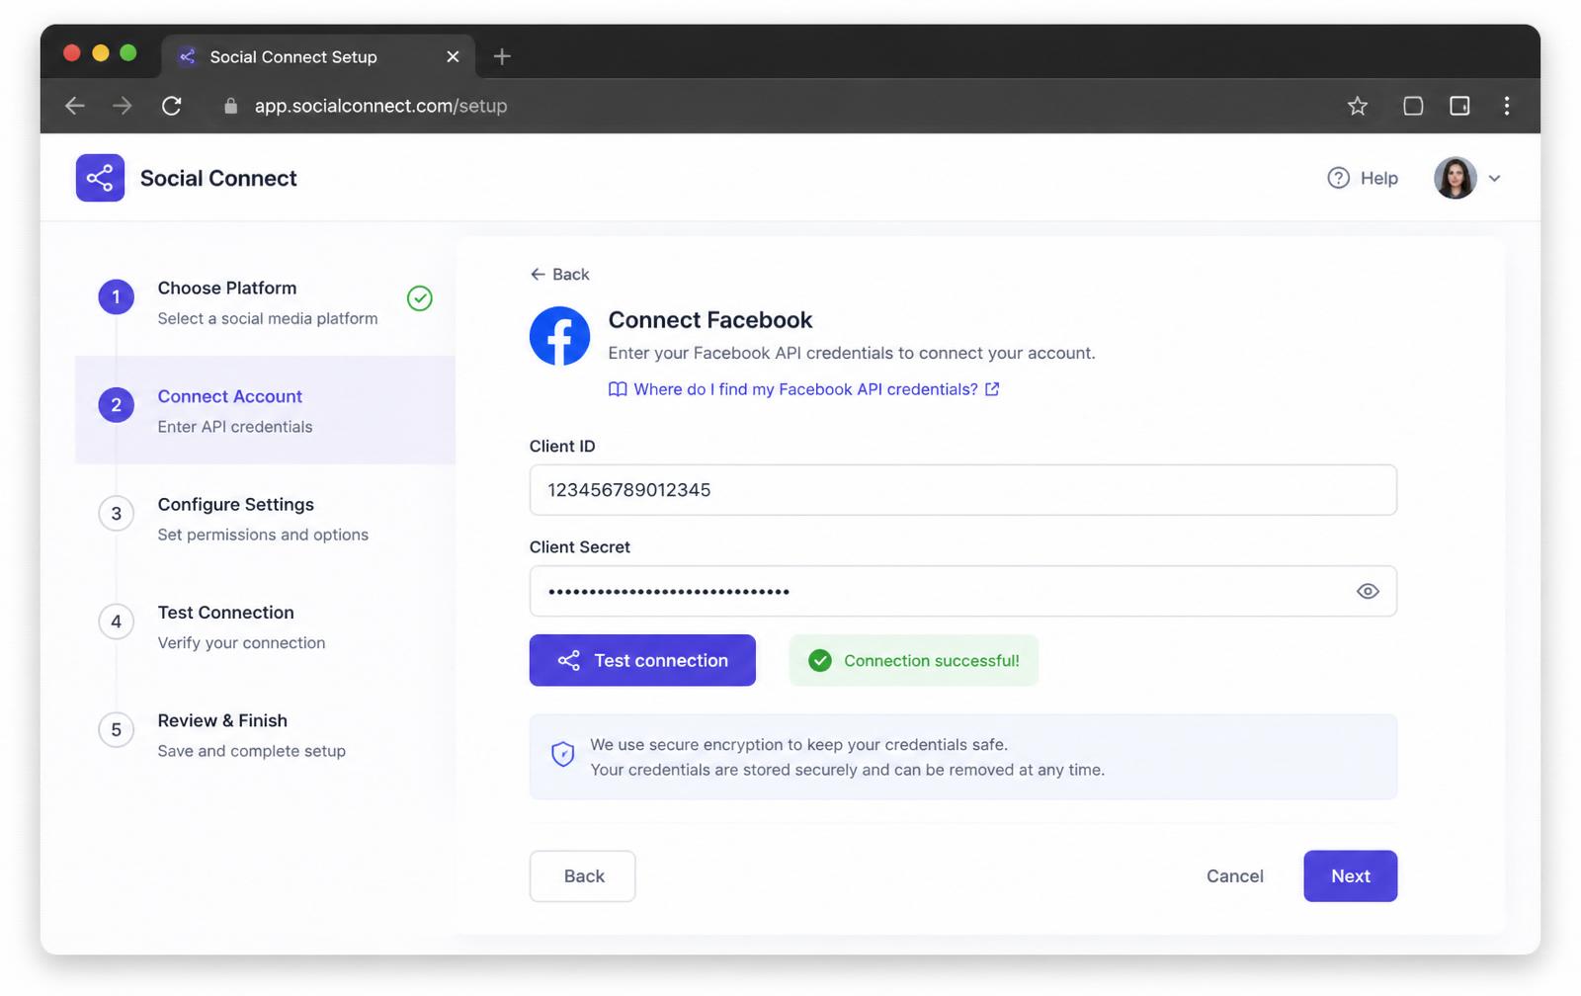The image size is (1581, 996).
Task: Open Help from the header
Action: [x=1363, y=178]
